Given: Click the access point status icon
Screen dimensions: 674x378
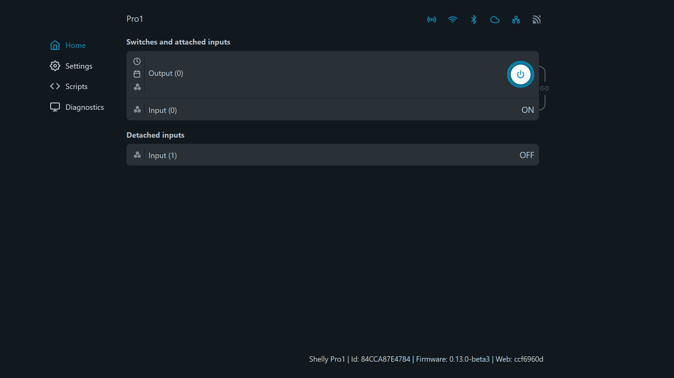Looking at the screenshot, I should coord(431,20).
